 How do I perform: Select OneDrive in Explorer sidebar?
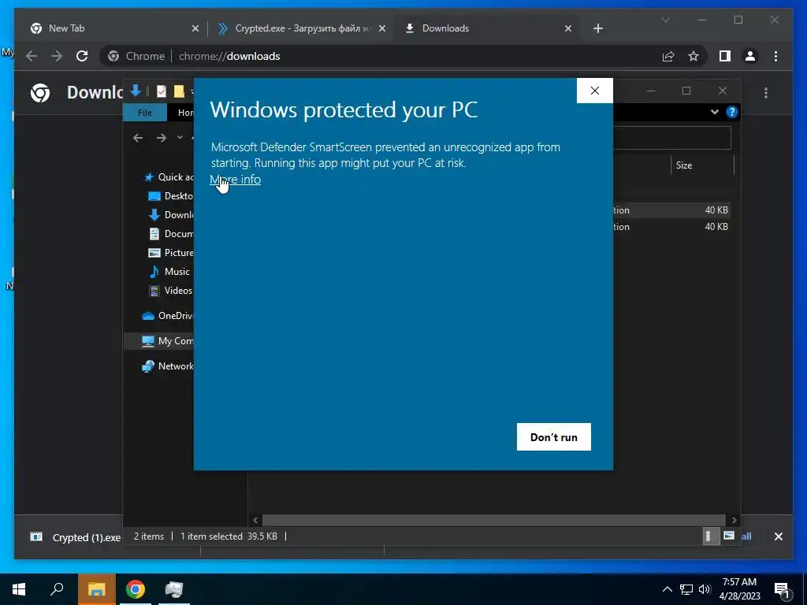[168, 316]
